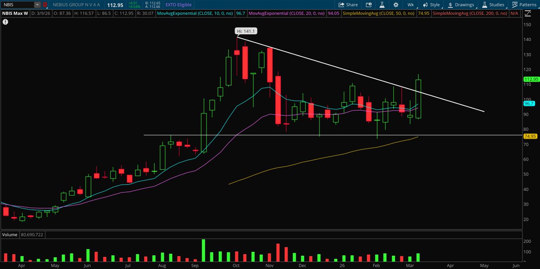Open the quick time frame calendar icon
540x269 pixels.
click(x=368, y=5)
